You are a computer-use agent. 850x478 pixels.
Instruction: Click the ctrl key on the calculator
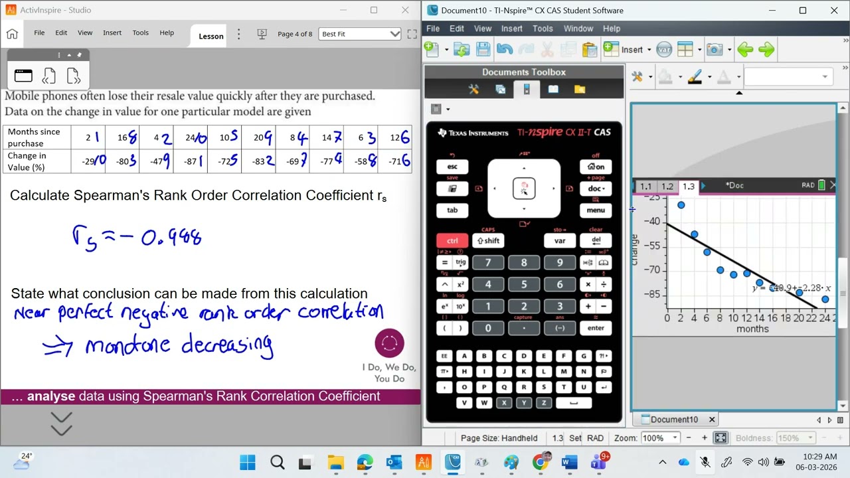tap(452, 240)
